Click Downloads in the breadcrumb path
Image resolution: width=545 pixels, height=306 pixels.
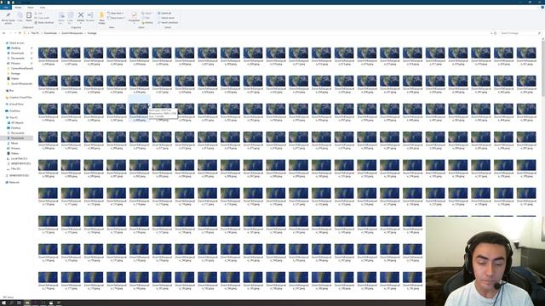(50, 33)
